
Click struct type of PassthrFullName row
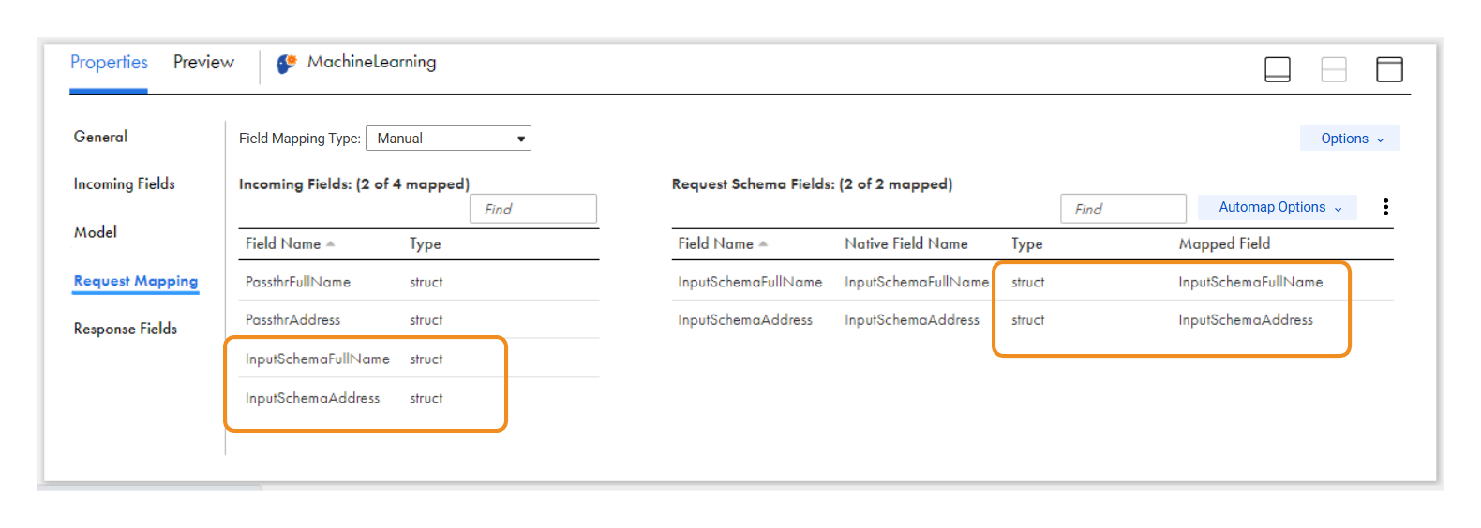[x=426, y=282]
